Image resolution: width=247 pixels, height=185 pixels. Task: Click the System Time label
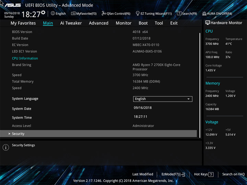pyautogui.click(x=22, y=118)
